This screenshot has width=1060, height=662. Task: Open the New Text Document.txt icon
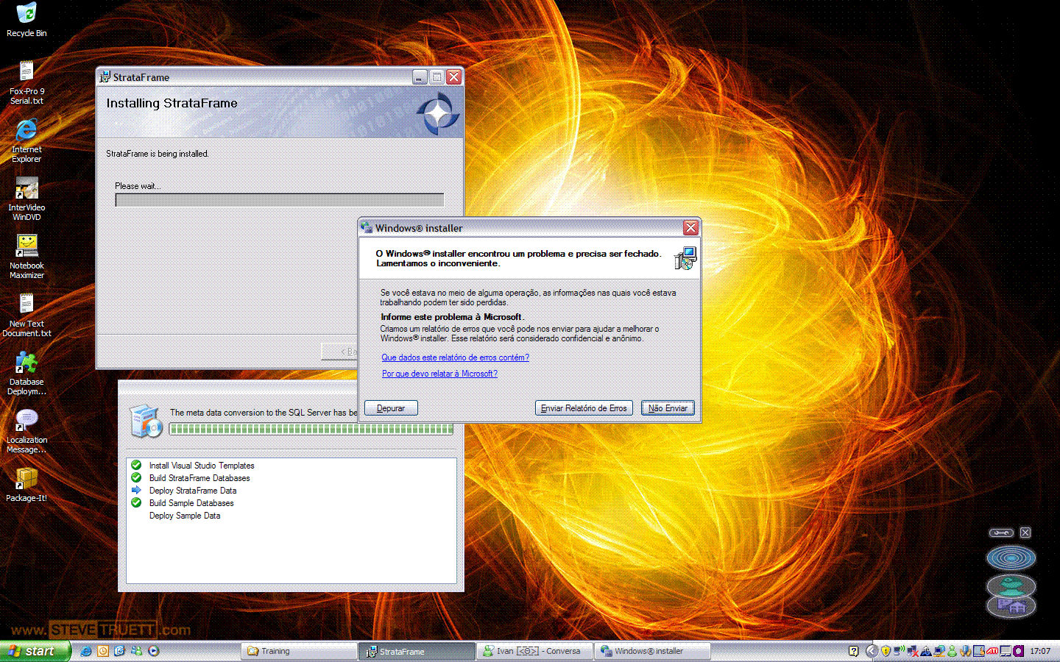coord(26,305)
